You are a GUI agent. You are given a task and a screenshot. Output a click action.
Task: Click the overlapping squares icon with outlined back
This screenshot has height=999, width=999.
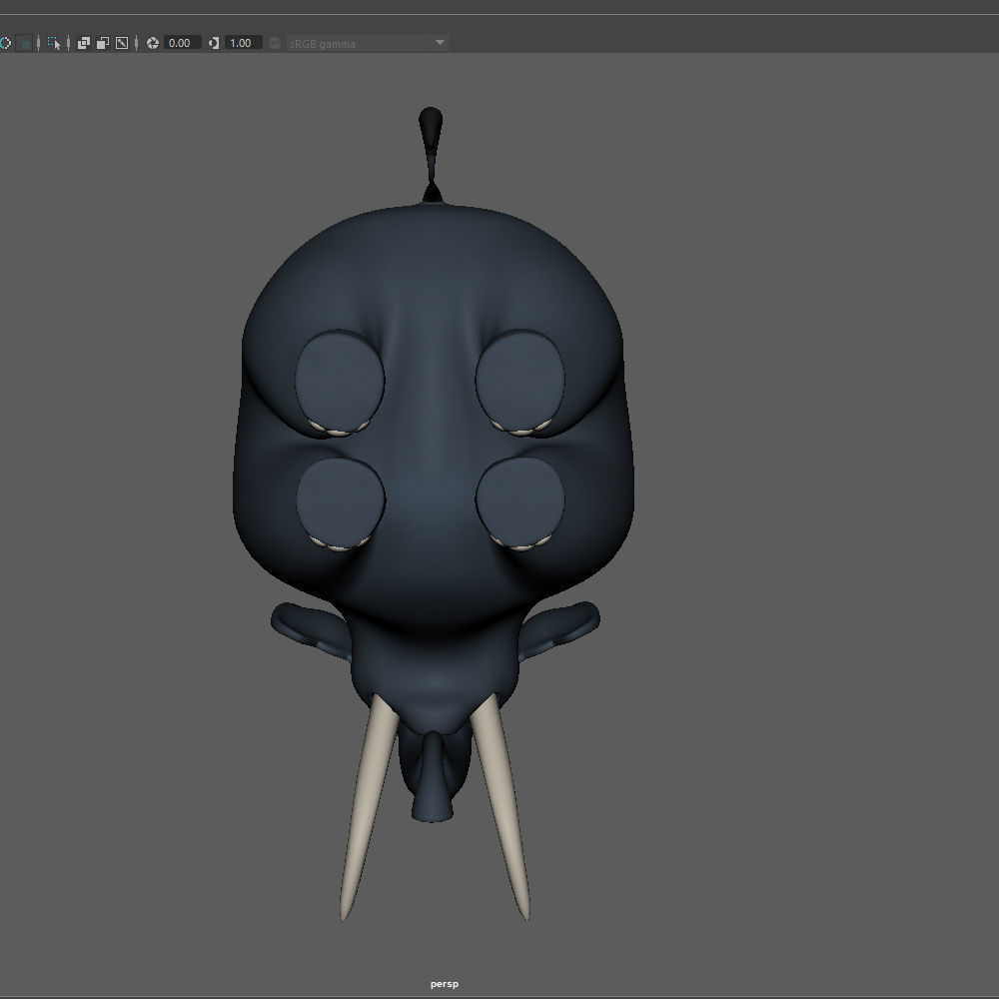click(x=103, y=43)
